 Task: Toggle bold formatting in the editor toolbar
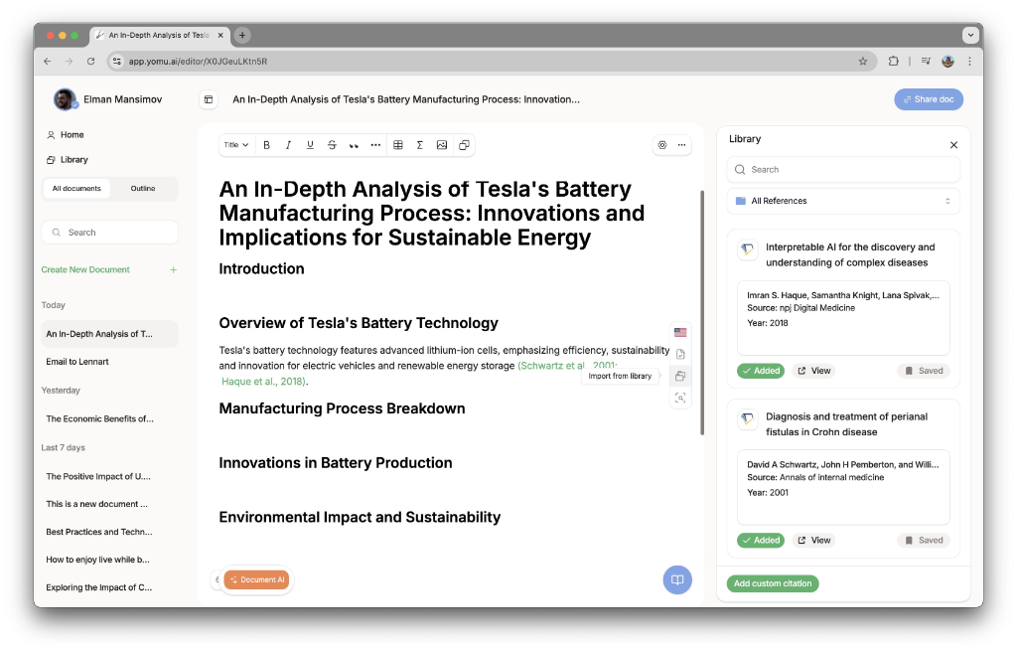266,145
